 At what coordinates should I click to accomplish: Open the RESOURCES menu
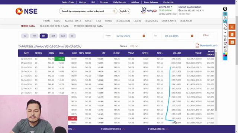click(151, 21)
